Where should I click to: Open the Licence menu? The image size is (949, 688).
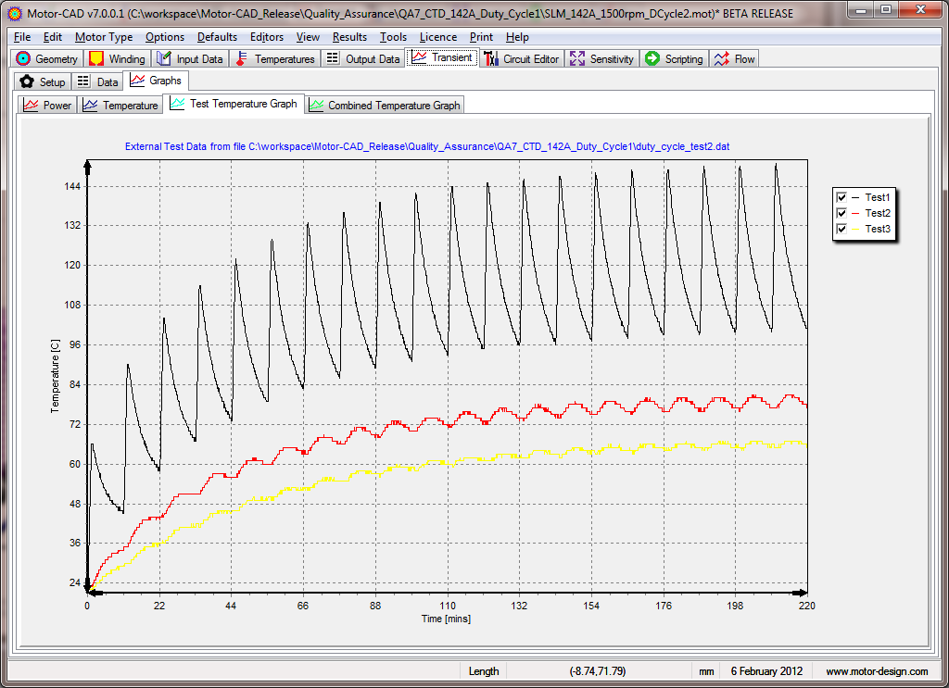[438, 37]
